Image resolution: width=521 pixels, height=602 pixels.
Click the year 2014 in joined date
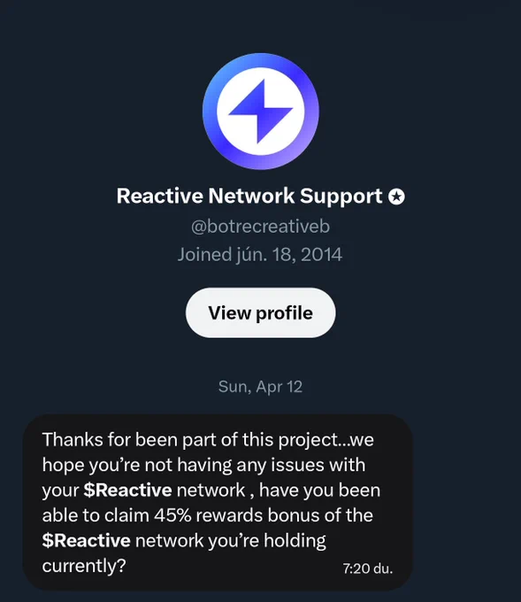coord(321,255)
